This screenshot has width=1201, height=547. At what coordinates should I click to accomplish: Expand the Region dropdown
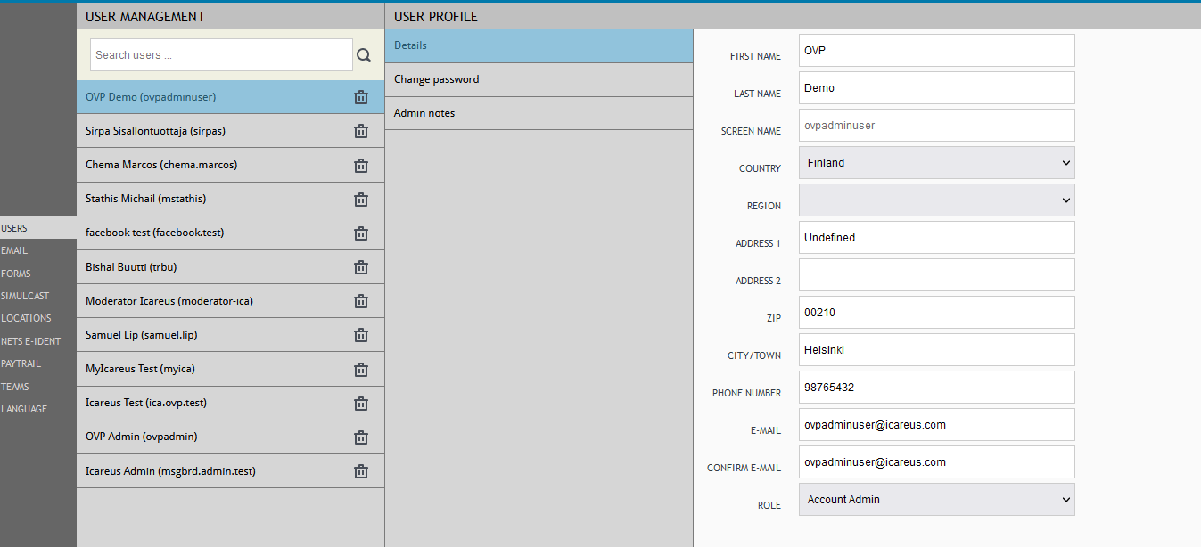coord(936,200)
